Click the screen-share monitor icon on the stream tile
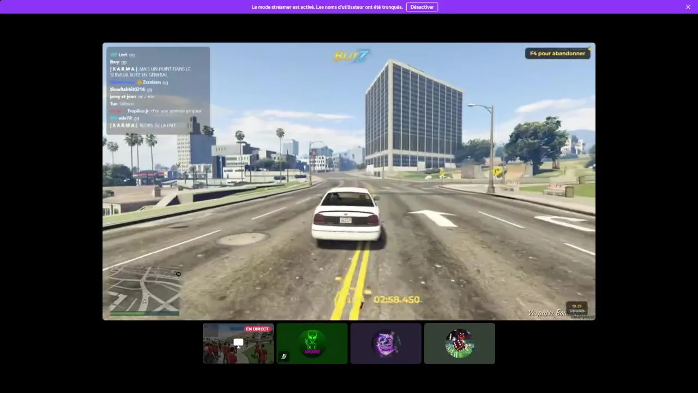The image size is (698, 393). [238, 343]
